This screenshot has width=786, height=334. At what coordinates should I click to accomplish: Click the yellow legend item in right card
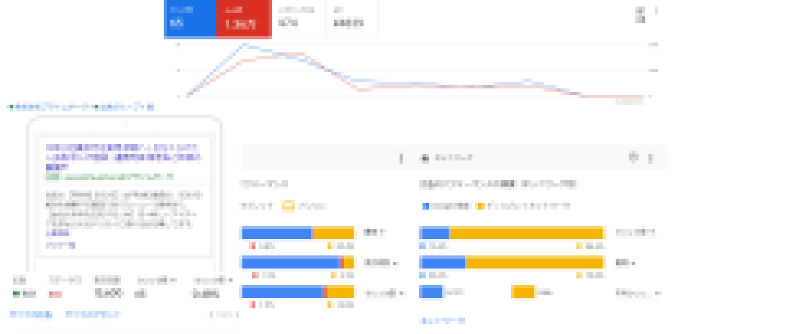tap(524, 206)
